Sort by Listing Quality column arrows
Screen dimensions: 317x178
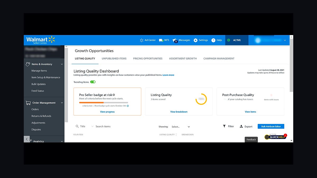click(176, 135)
